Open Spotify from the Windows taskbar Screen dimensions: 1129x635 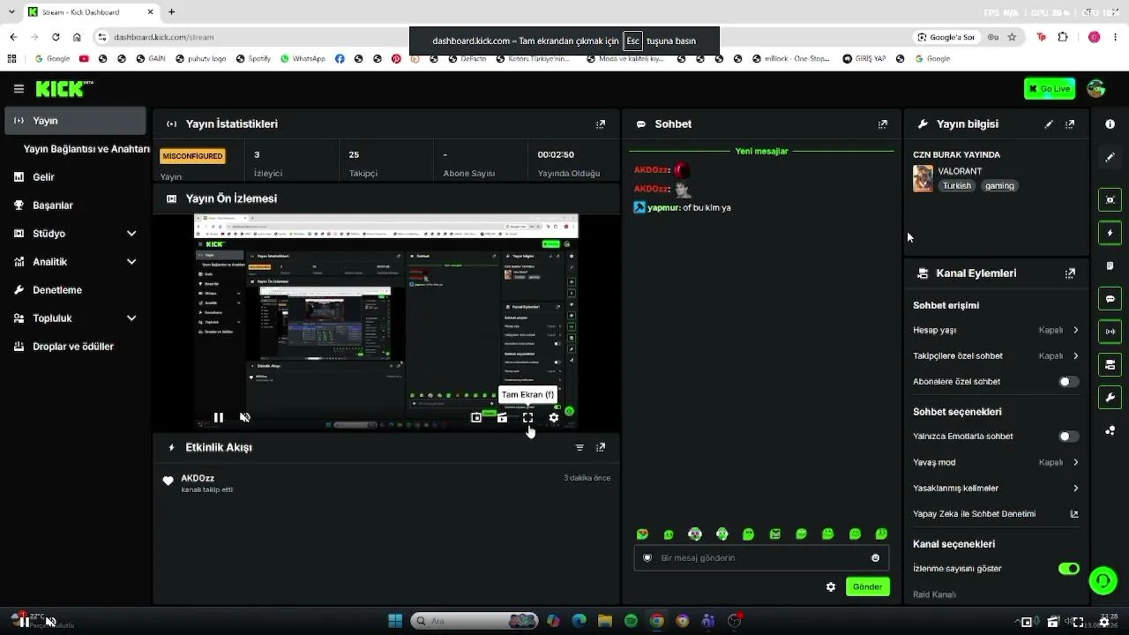[x=631, y=621]
